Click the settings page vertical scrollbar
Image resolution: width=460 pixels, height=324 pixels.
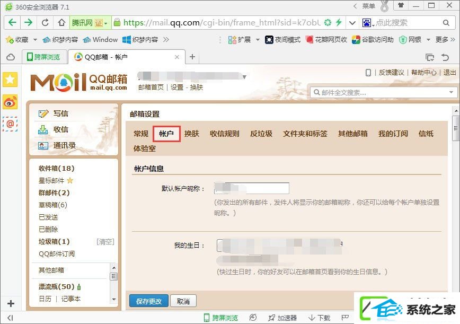pyautogui.click(x=456, y=128)
